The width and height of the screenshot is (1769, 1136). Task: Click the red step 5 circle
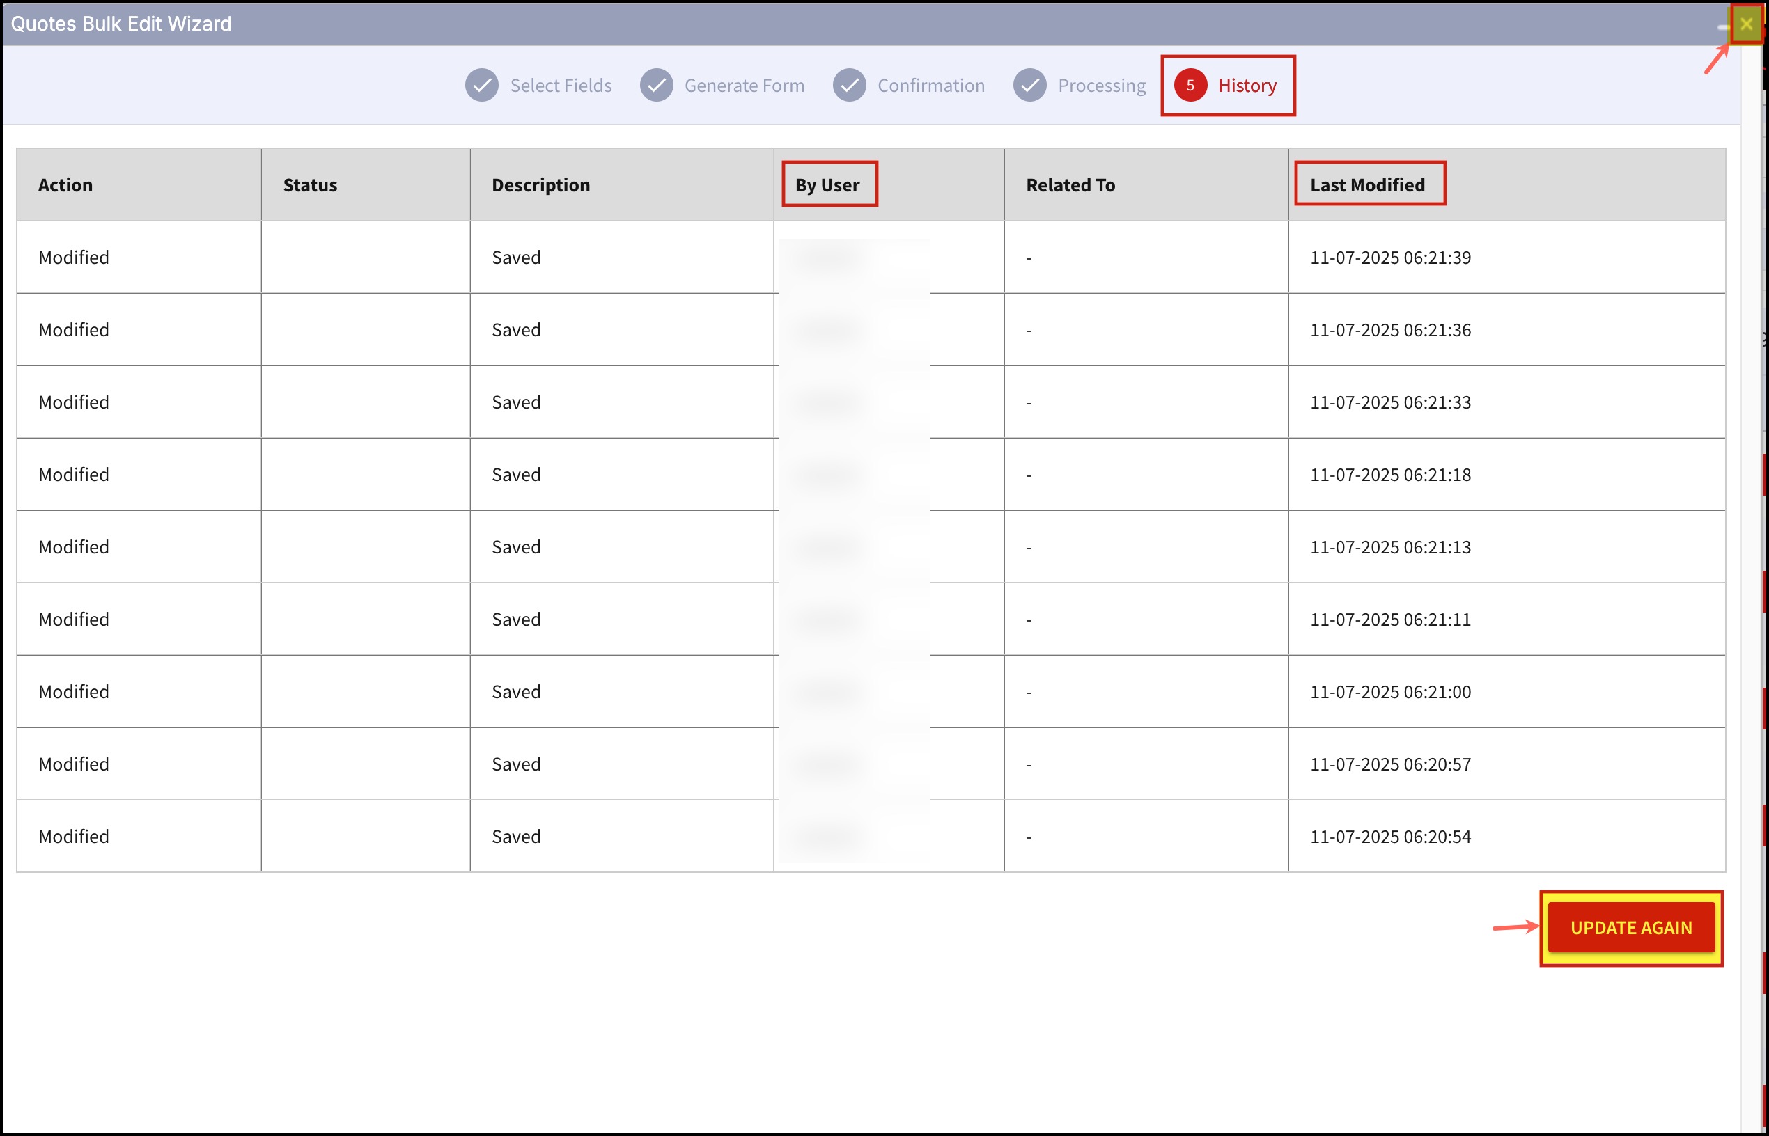coord(1190,86)
